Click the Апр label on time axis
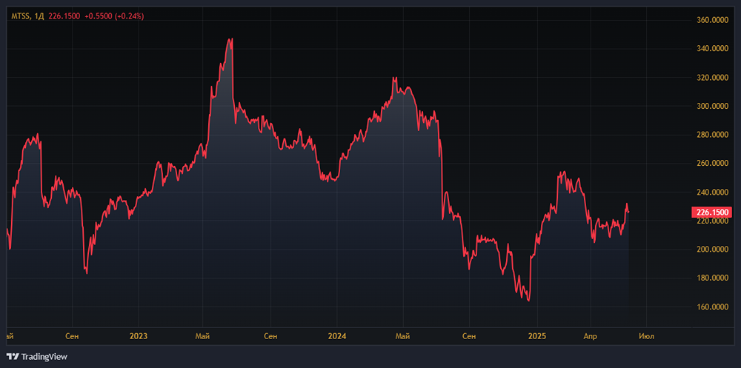741x368 pixels. (x=591, y=336)
